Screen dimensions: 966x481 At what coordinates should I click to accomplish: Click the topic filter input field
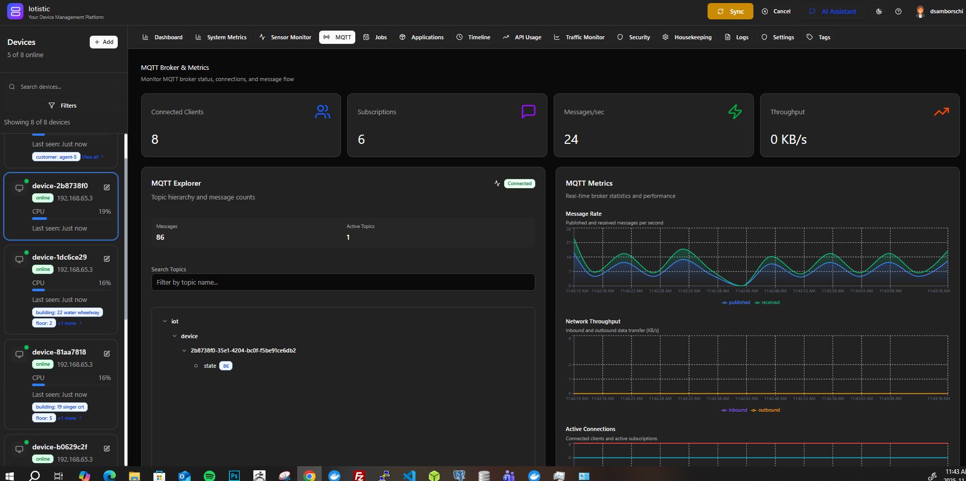(343, 282)
